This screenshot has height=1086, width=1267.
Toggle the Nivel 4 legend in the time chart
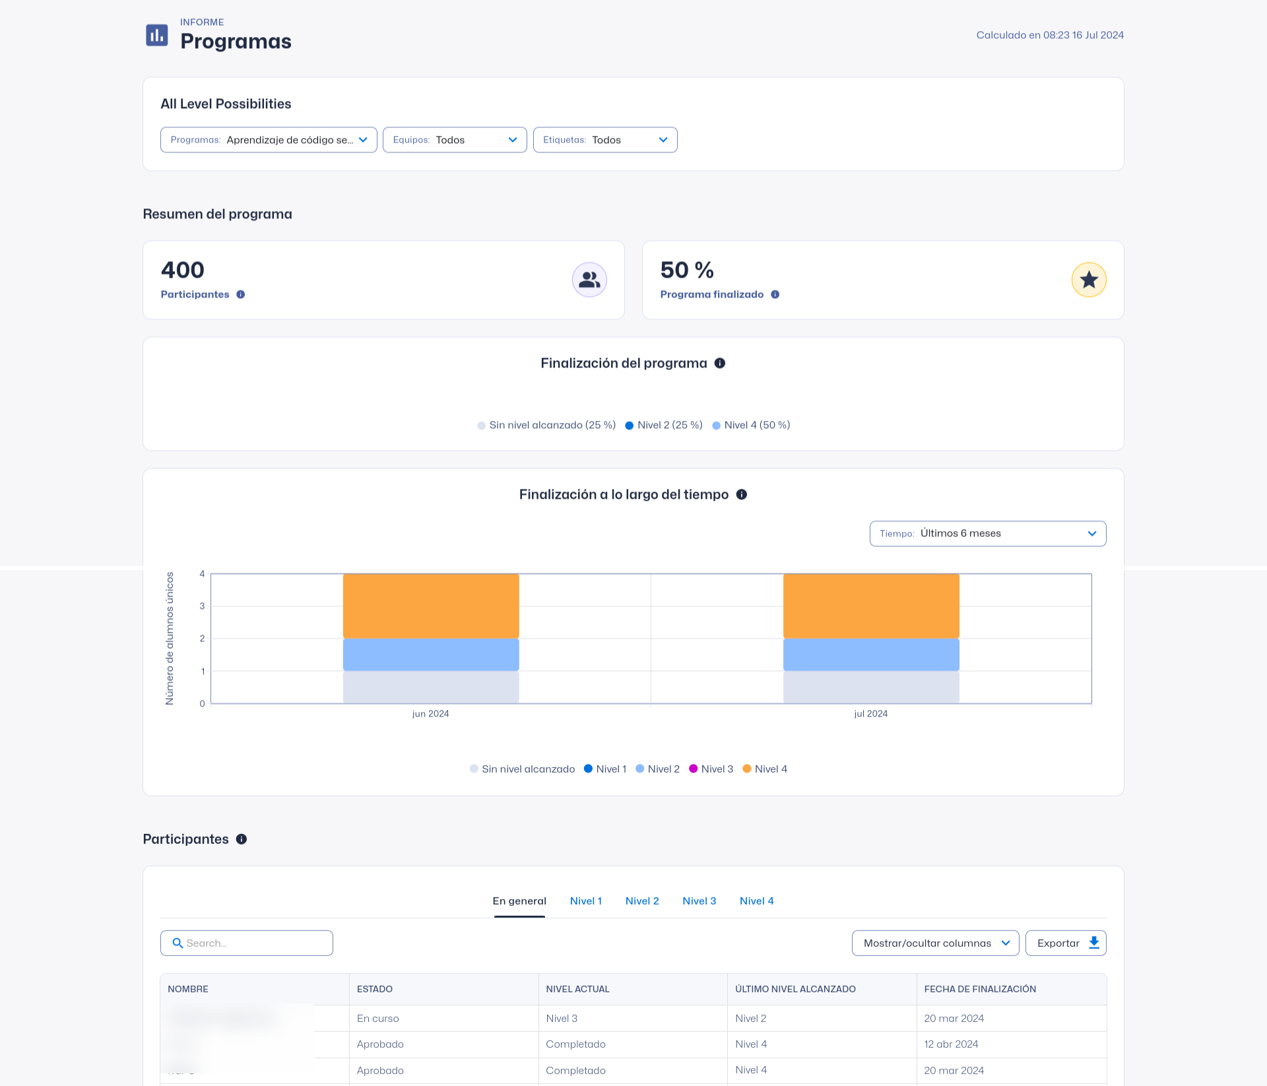coord(765,769)
